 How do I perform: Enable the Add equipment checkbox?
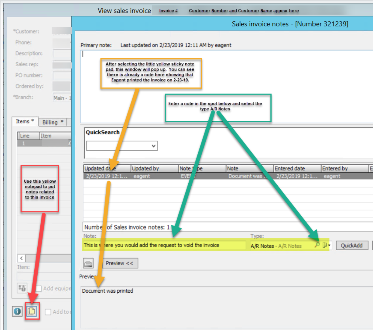tap(38, 288)
